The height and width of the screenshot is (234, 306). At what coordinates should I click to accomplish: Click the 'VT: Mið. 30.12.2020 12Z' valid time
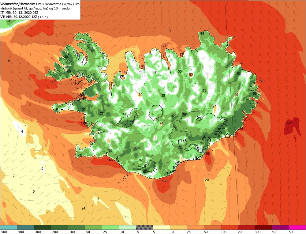[x=19, y=17]
